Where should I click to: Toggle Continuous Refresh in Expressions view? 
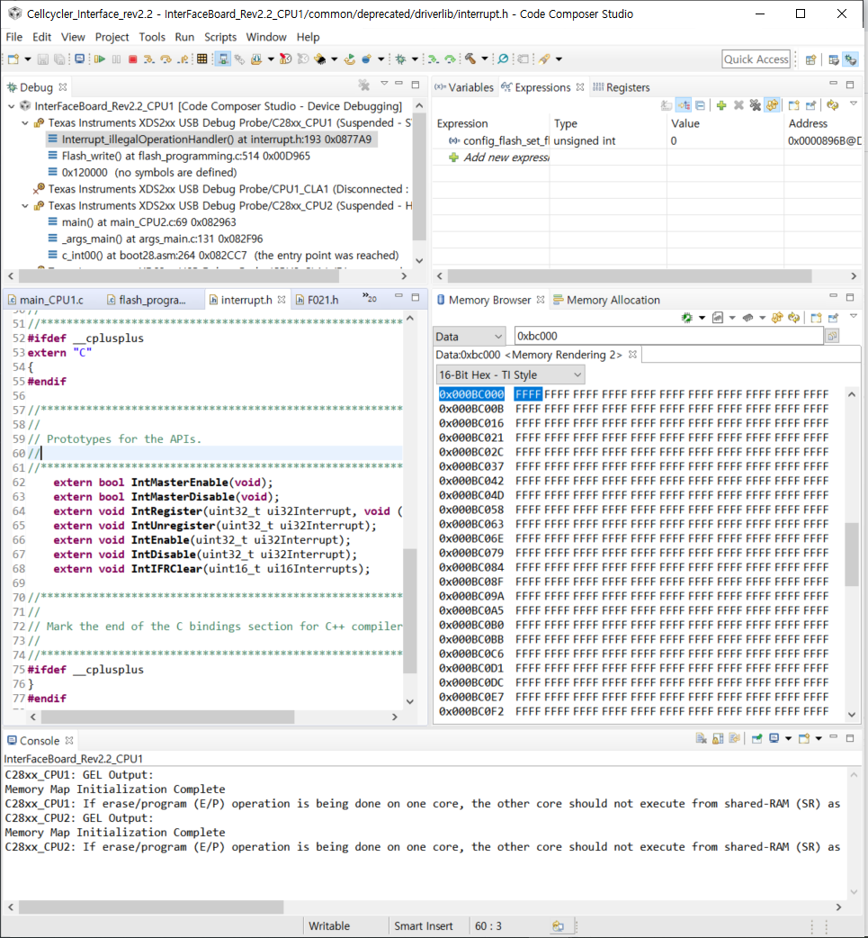click(773, 105)
